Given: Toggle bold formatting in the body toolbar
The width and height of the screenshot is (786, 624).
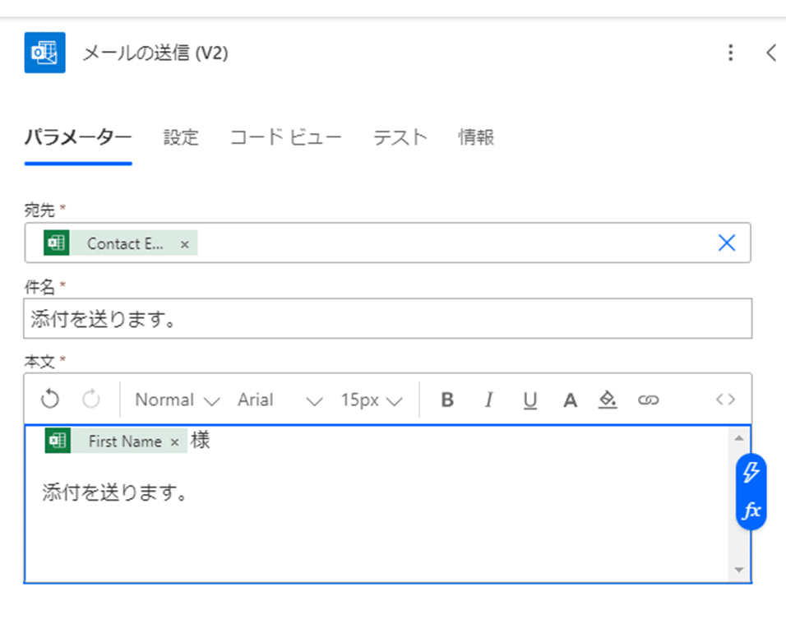Looking at the screenshot, I should (447, 400).
